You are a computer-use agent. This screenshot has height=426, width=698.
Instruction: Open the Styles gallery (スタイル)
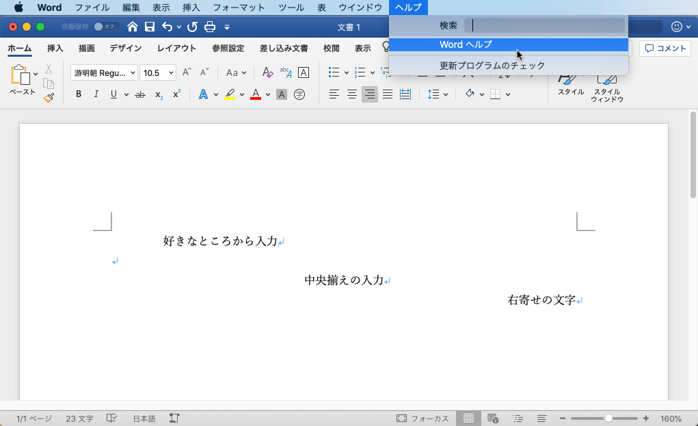[x=571, y=85]
